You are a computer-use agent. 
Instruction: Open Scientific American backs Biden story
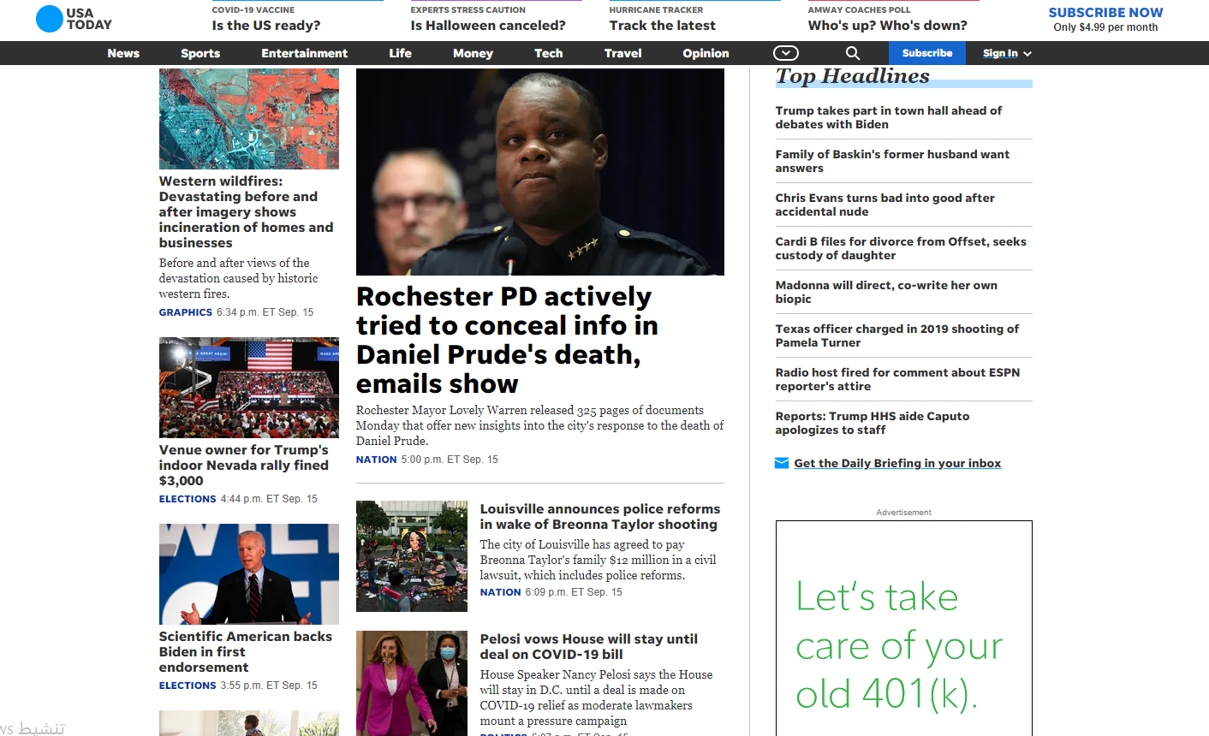246,651
